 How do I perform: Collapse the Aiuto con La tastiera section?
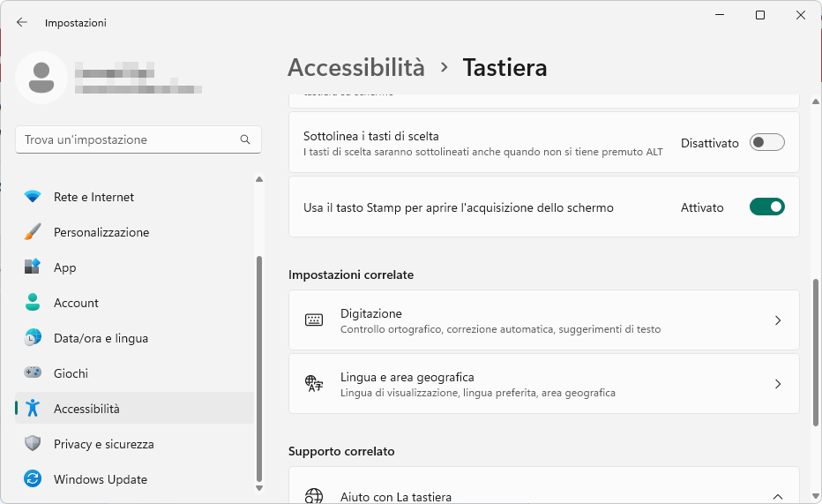click(778, 496)
